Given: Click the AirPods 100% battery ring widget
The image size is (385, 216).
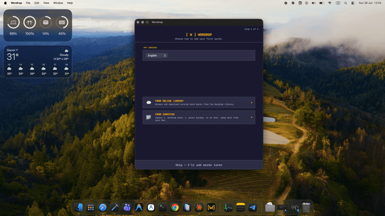Looking at the screenshot, I should click(x=29, y=23).
